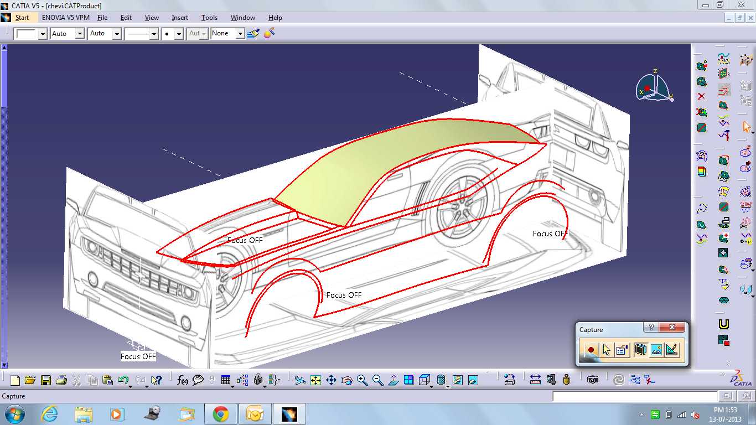Open the point symbol dropdown
The image size is (756, 425).
pos(179,34)
